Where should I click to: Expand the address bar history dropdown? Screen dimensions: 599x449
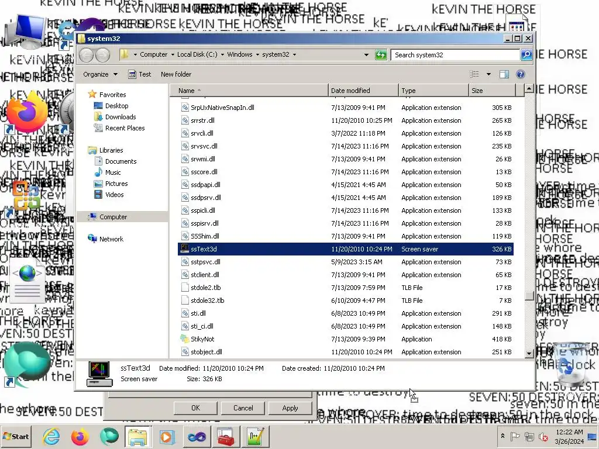(x=366, y=54)
